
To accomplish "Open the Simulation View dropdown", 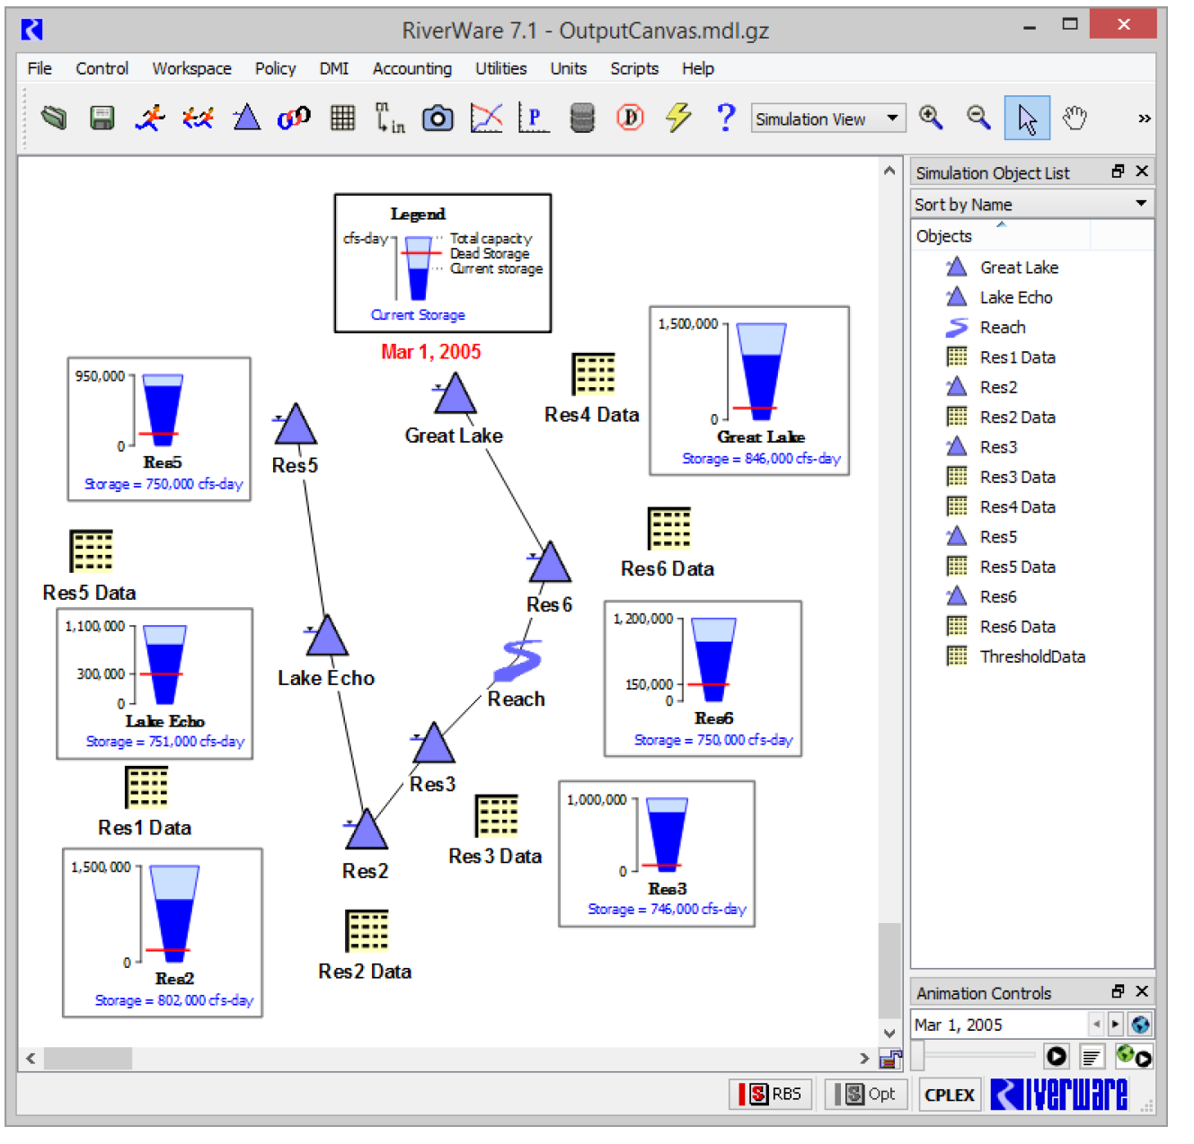I will (x=827, y=119).
